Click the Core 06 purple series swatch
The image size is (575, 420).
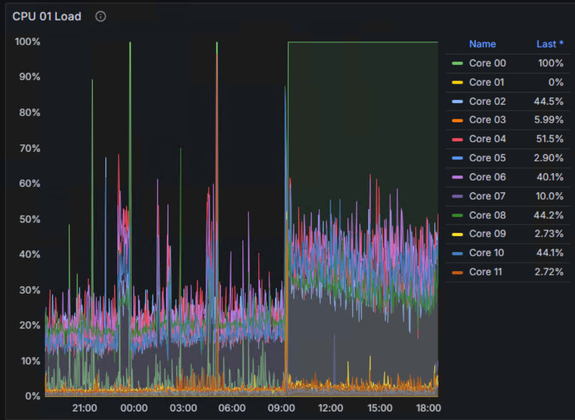457,177
